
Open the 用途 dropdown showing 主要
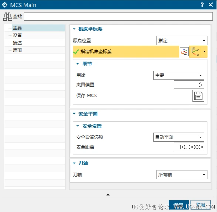coord(179,75)
